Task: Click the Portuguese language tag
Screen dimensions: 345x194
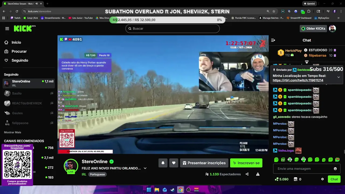Action: (97, 174)
